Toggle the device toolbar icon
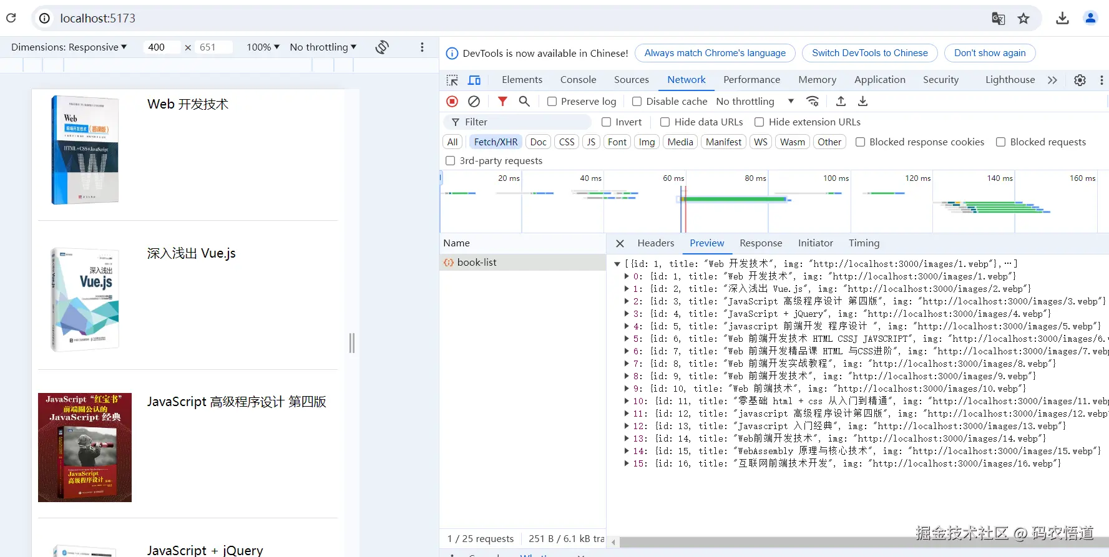Viewport: 1109px width, 557px height. 474,80
